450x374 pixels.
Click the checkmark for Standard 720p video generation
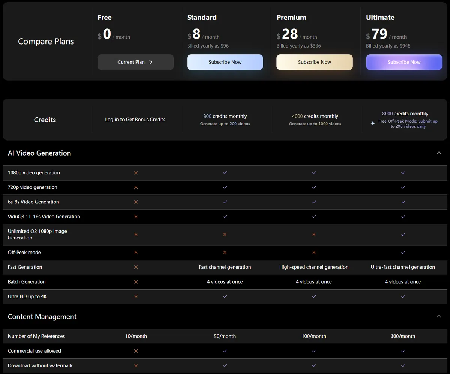coord(225,187)
